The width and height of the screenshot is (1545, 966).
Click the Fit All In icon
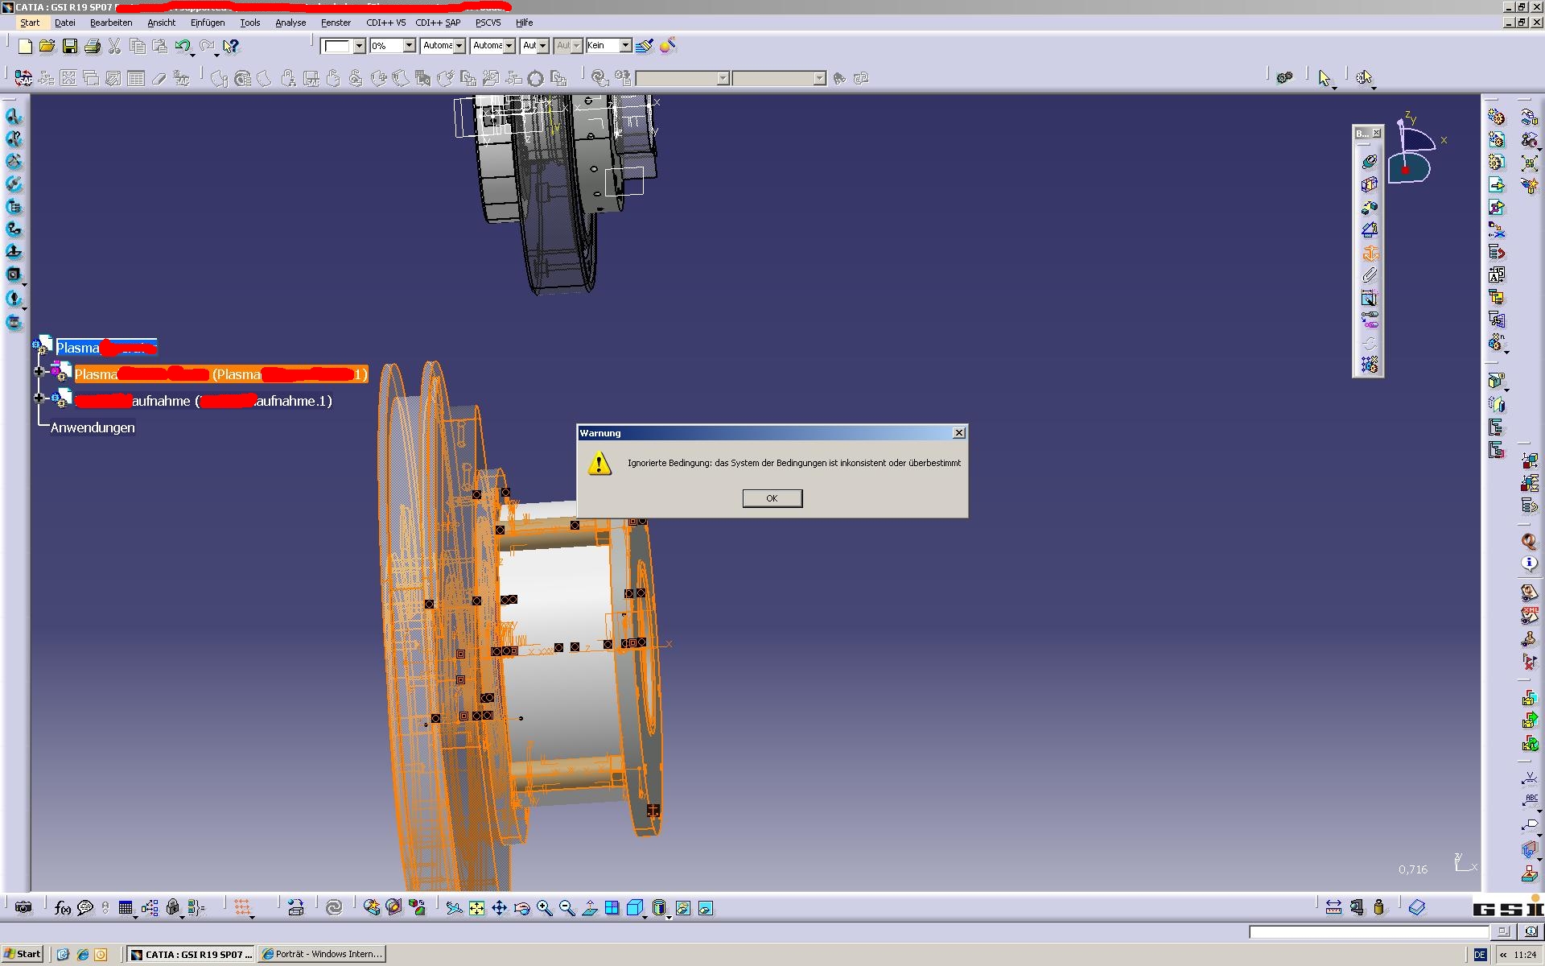[x=476, y=908]
